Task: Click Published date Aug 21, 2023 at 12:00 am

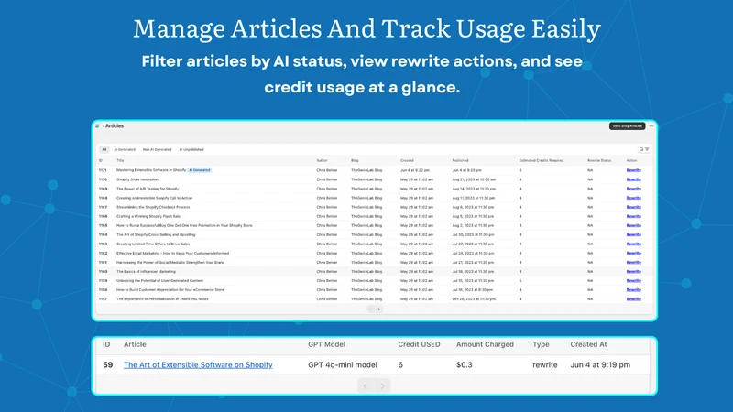Action: click(474, 179)
